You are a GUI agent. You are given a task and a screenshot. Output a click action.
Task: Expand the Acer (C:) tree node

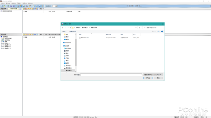click(1, 43)
